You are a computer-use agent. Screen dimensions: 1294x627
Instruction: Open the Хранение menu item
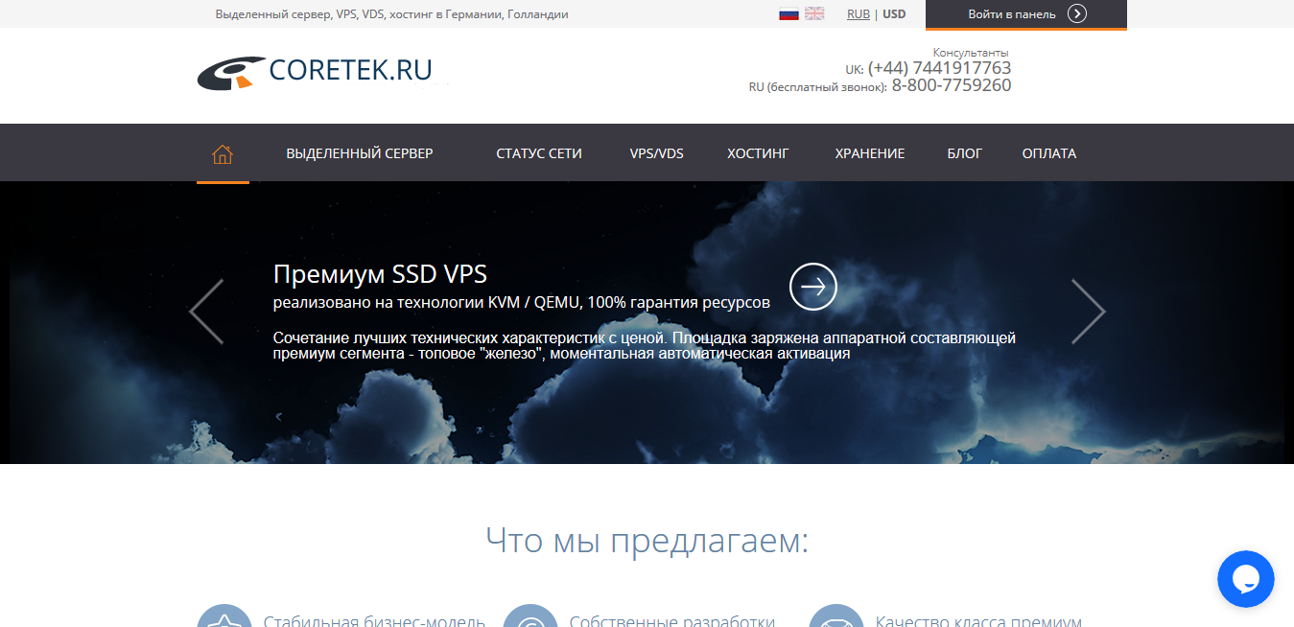[870, 153]
